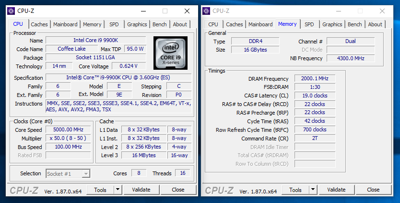Click Tools button in right CPU-Z window

[295, 190]
